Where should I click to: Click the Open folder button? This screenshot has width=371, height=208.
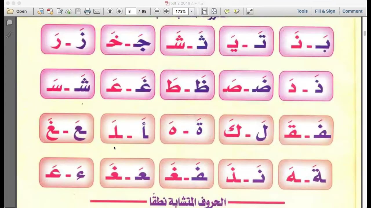(17, 11)
